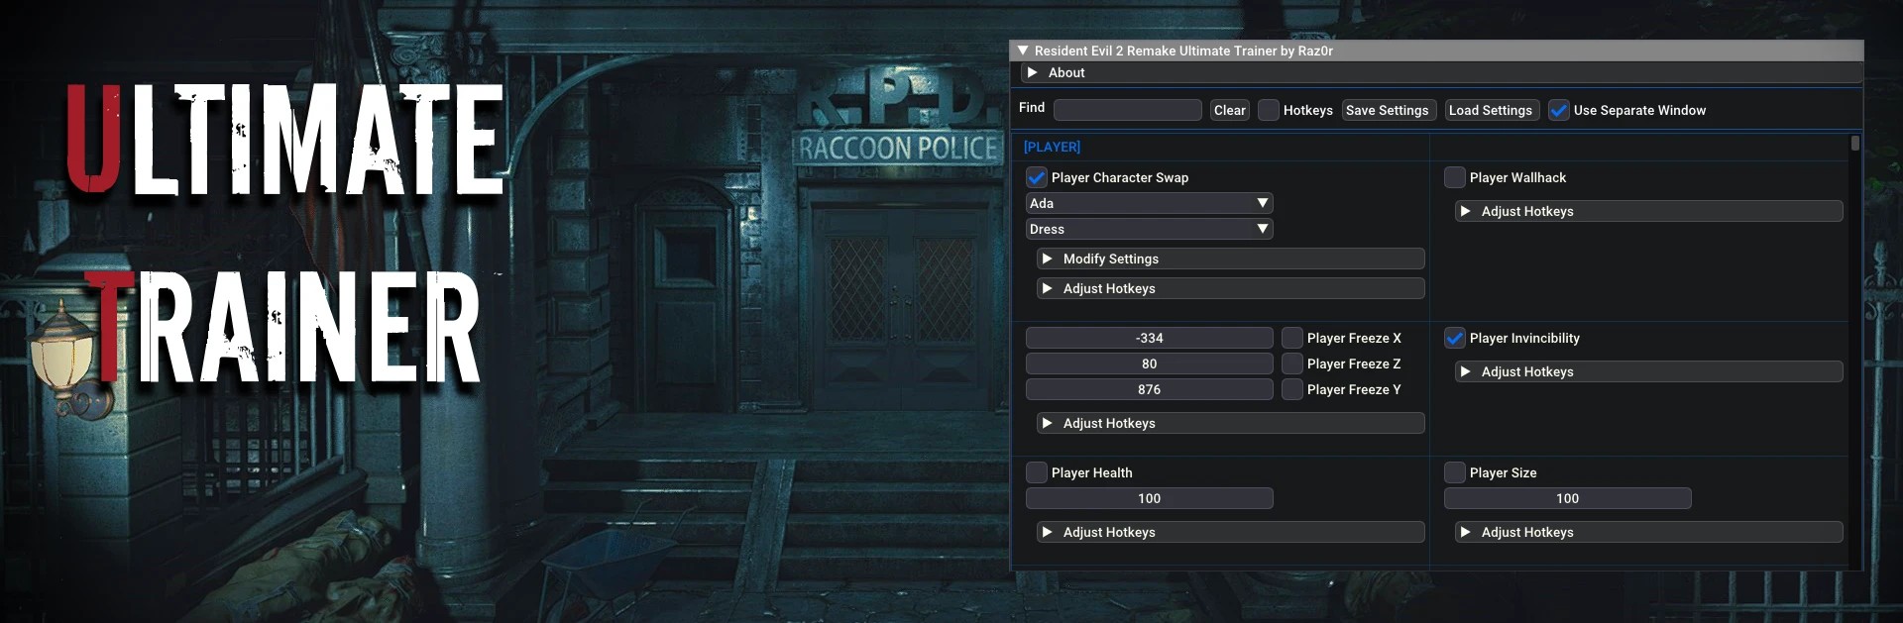The image size is (1903, 623).
Task: Open the Ada character dropdown
Action: tap(1150, 203)
